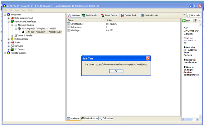Viewport: 204px width, 125px height.
Task: Expand the Historical Data node
Action: pyautogui.click(x=8, y=39)
